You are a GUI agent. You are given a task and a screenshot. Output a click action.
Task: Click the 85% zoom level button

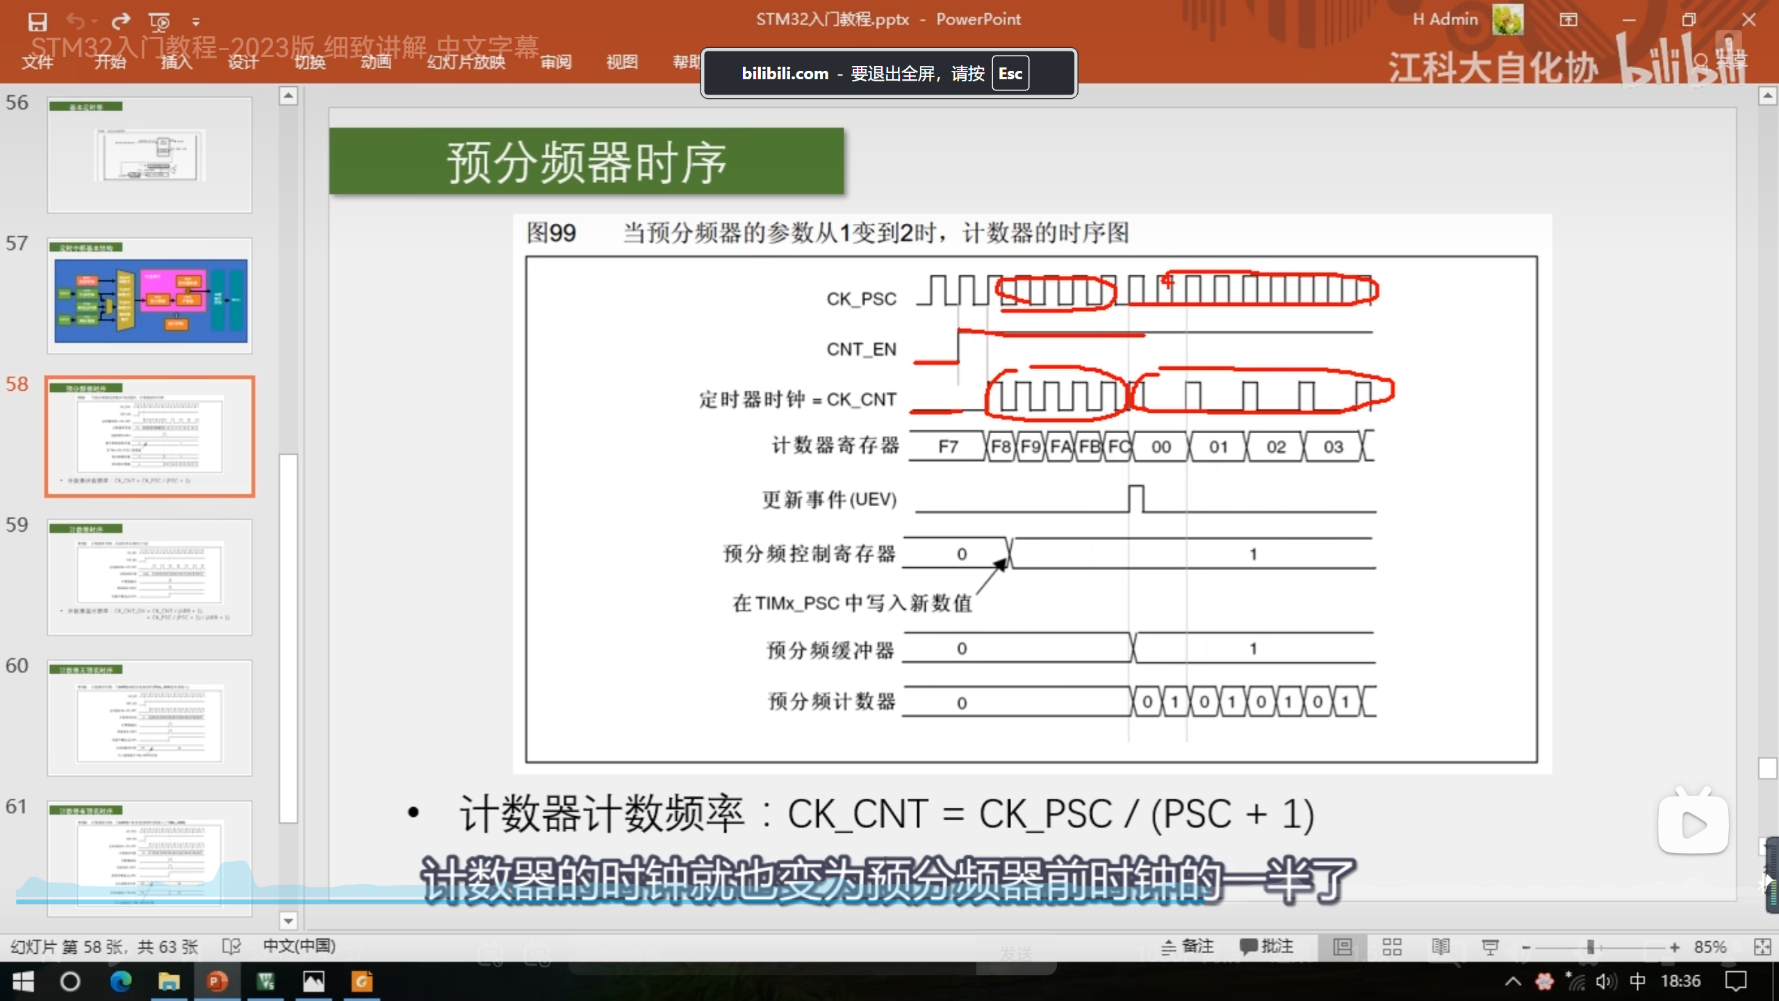(x=1710, y=947)
